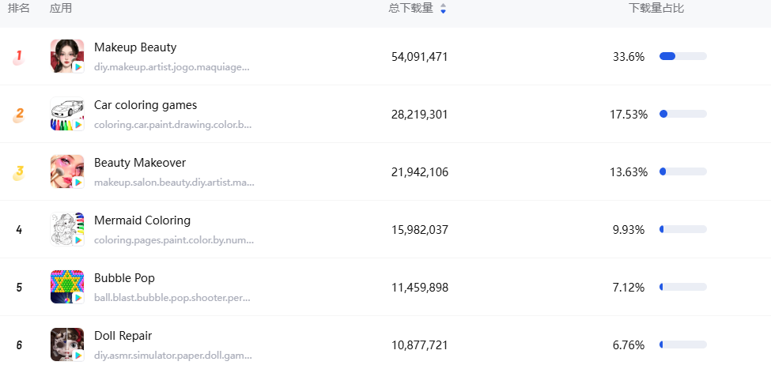Click the 33.6% download share progress bar
Image resolution: width=771 pixels, height=369 pixels.
(682, 56)
